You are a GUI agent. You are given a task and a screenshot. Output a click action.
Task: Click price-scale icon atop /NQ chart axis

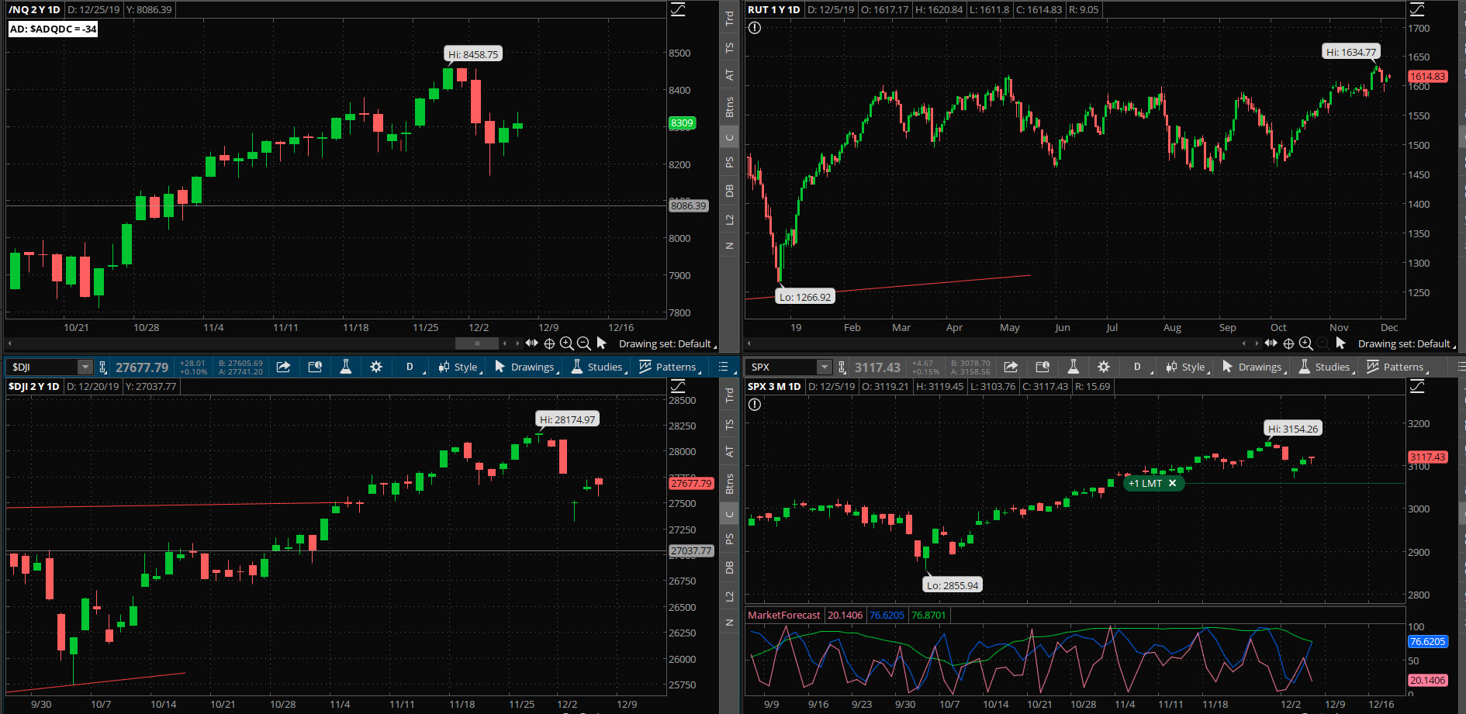[678, 9]
